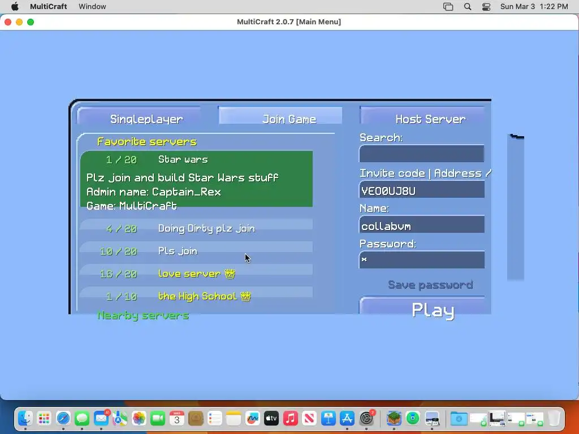Open Keynote from the dock
579x434 pixels.
click(328, 418)
